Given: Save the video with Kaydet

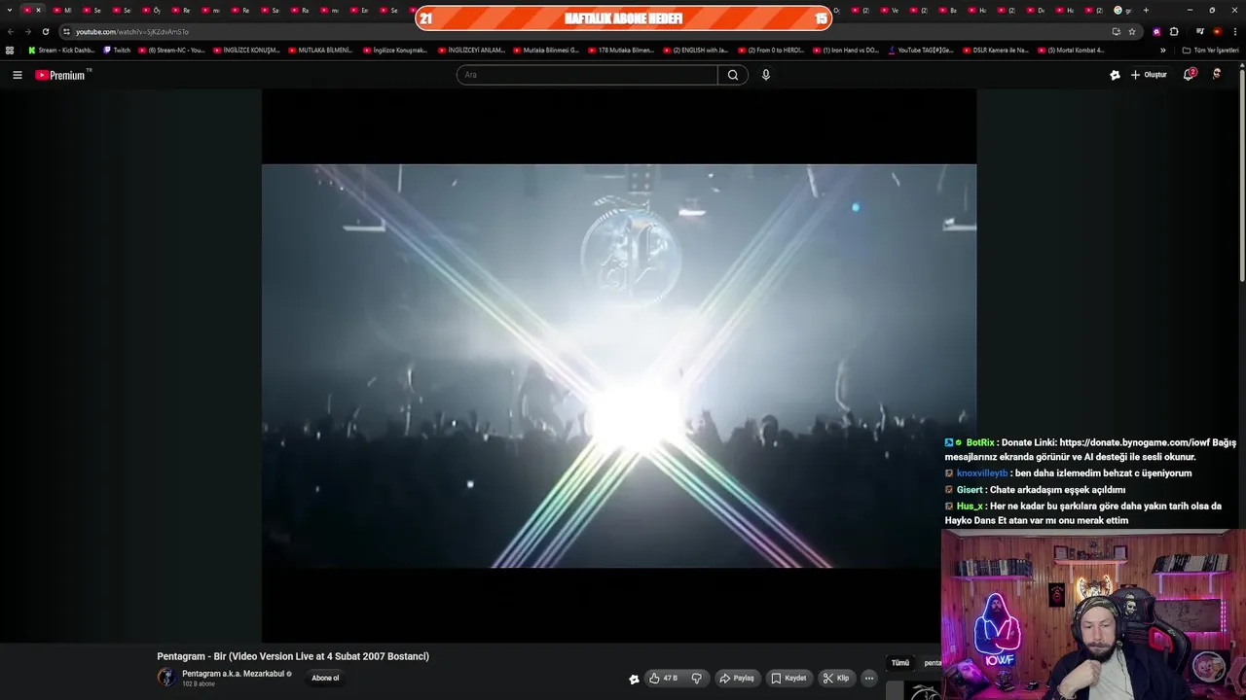Looking at the screenshot, I should [788, 679].
